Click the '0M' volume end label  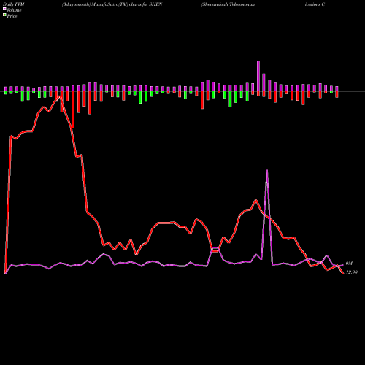click(349, 264)
